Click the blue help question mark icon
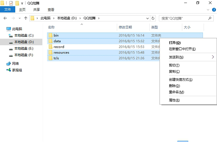The height and width of the screenshot is (147, 217). [214, 10]
